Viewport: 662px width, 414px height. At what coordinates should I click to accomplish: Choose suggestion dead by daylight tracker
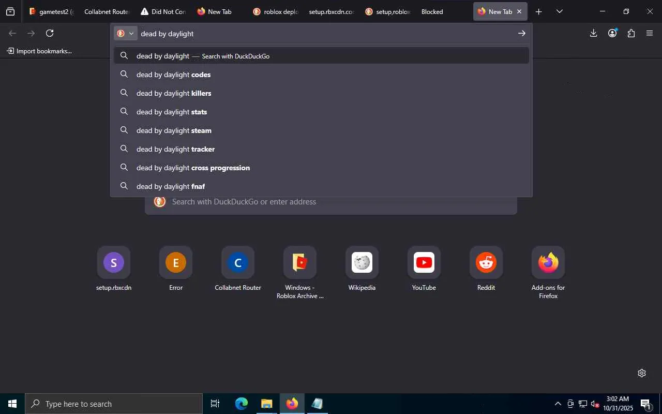tap(321, 149)
